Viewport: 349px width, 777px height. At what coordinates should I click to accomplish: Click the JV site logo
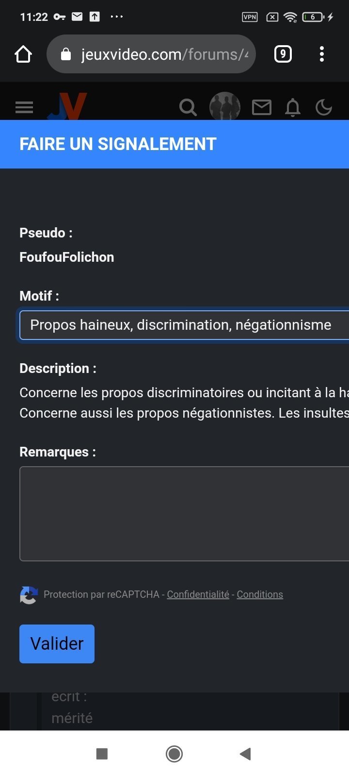pyautogui.click(x=67, y=106)
